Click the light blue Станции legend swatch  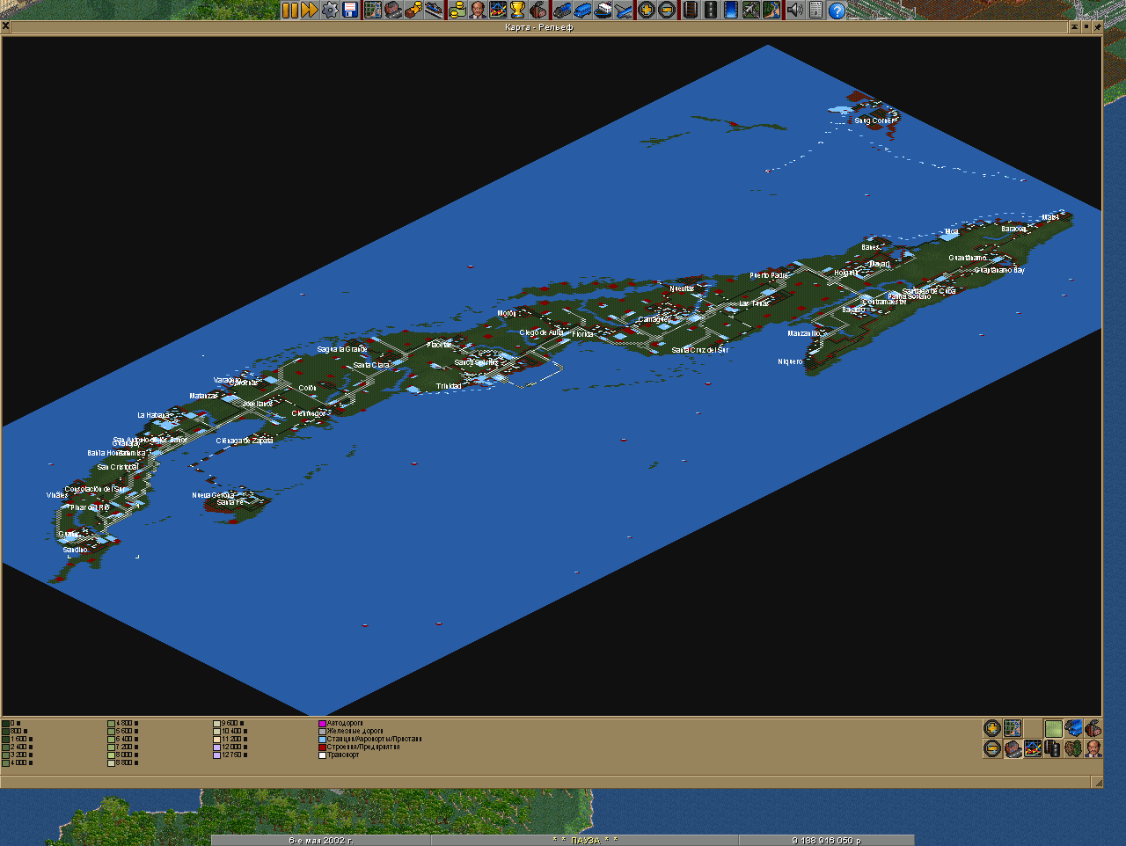[x=322, y=740]
